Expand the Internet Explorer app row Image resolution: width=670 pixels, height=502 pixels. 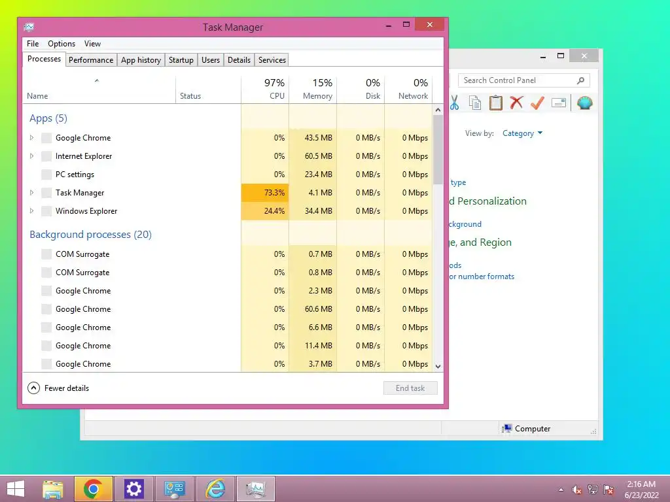click(31, 156)
